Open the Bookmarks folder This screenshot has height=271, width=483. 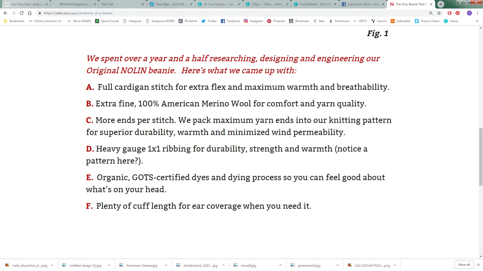click(14, 21)
